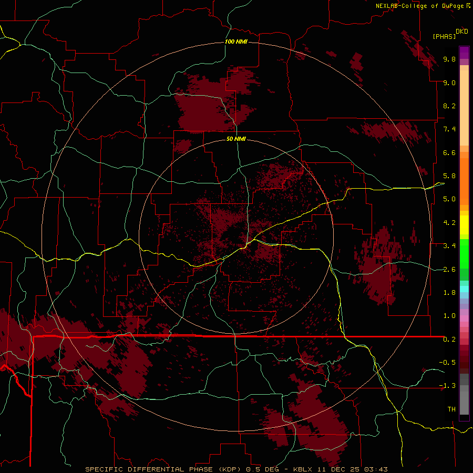The height and width of the screenshot is (473, 473).
Task: Click the 7.4 value on color scale
Action: [x=449, y=129]
